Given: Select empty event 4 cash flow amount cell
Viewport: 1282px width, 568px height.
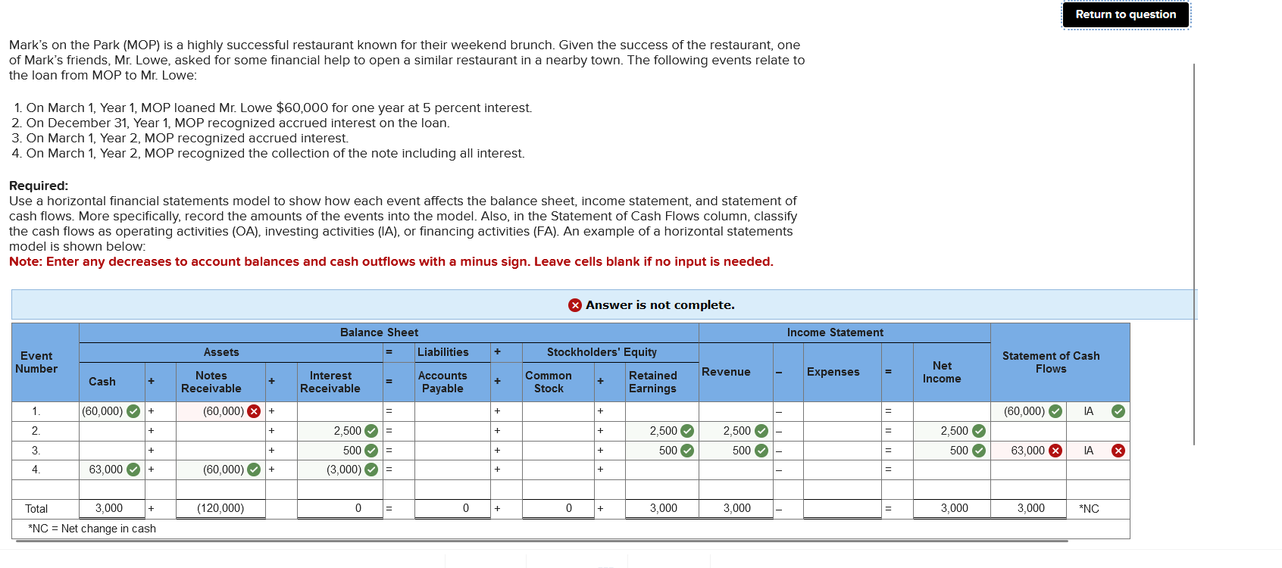Looking at the screenshot, I should click(1028, 470).
